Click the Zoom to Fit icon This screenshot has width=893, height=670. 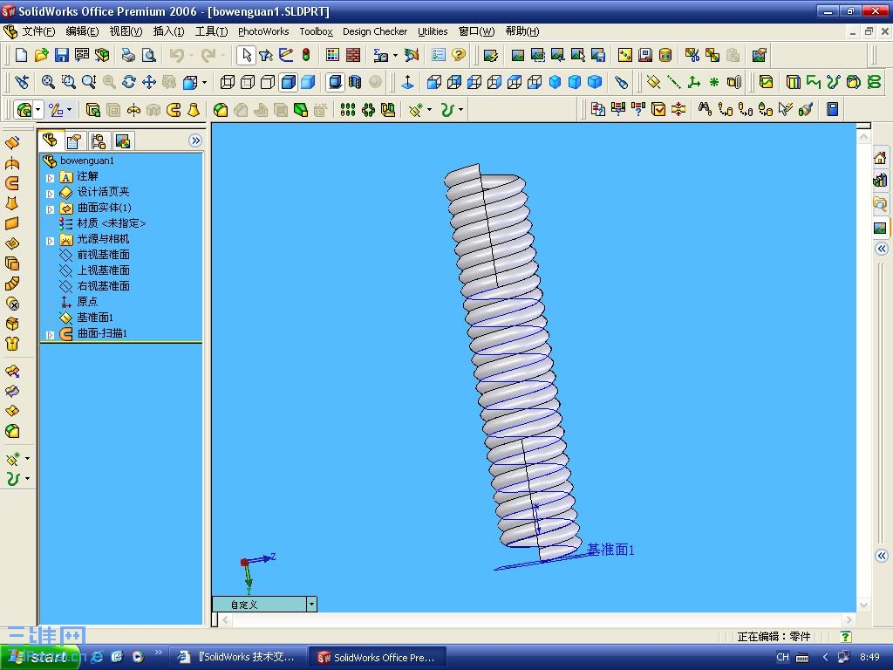pos(49,82)
